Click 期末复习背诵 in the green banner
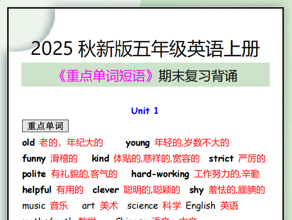Viewport: 292px width, 220px height. click(x=198, y=75)
